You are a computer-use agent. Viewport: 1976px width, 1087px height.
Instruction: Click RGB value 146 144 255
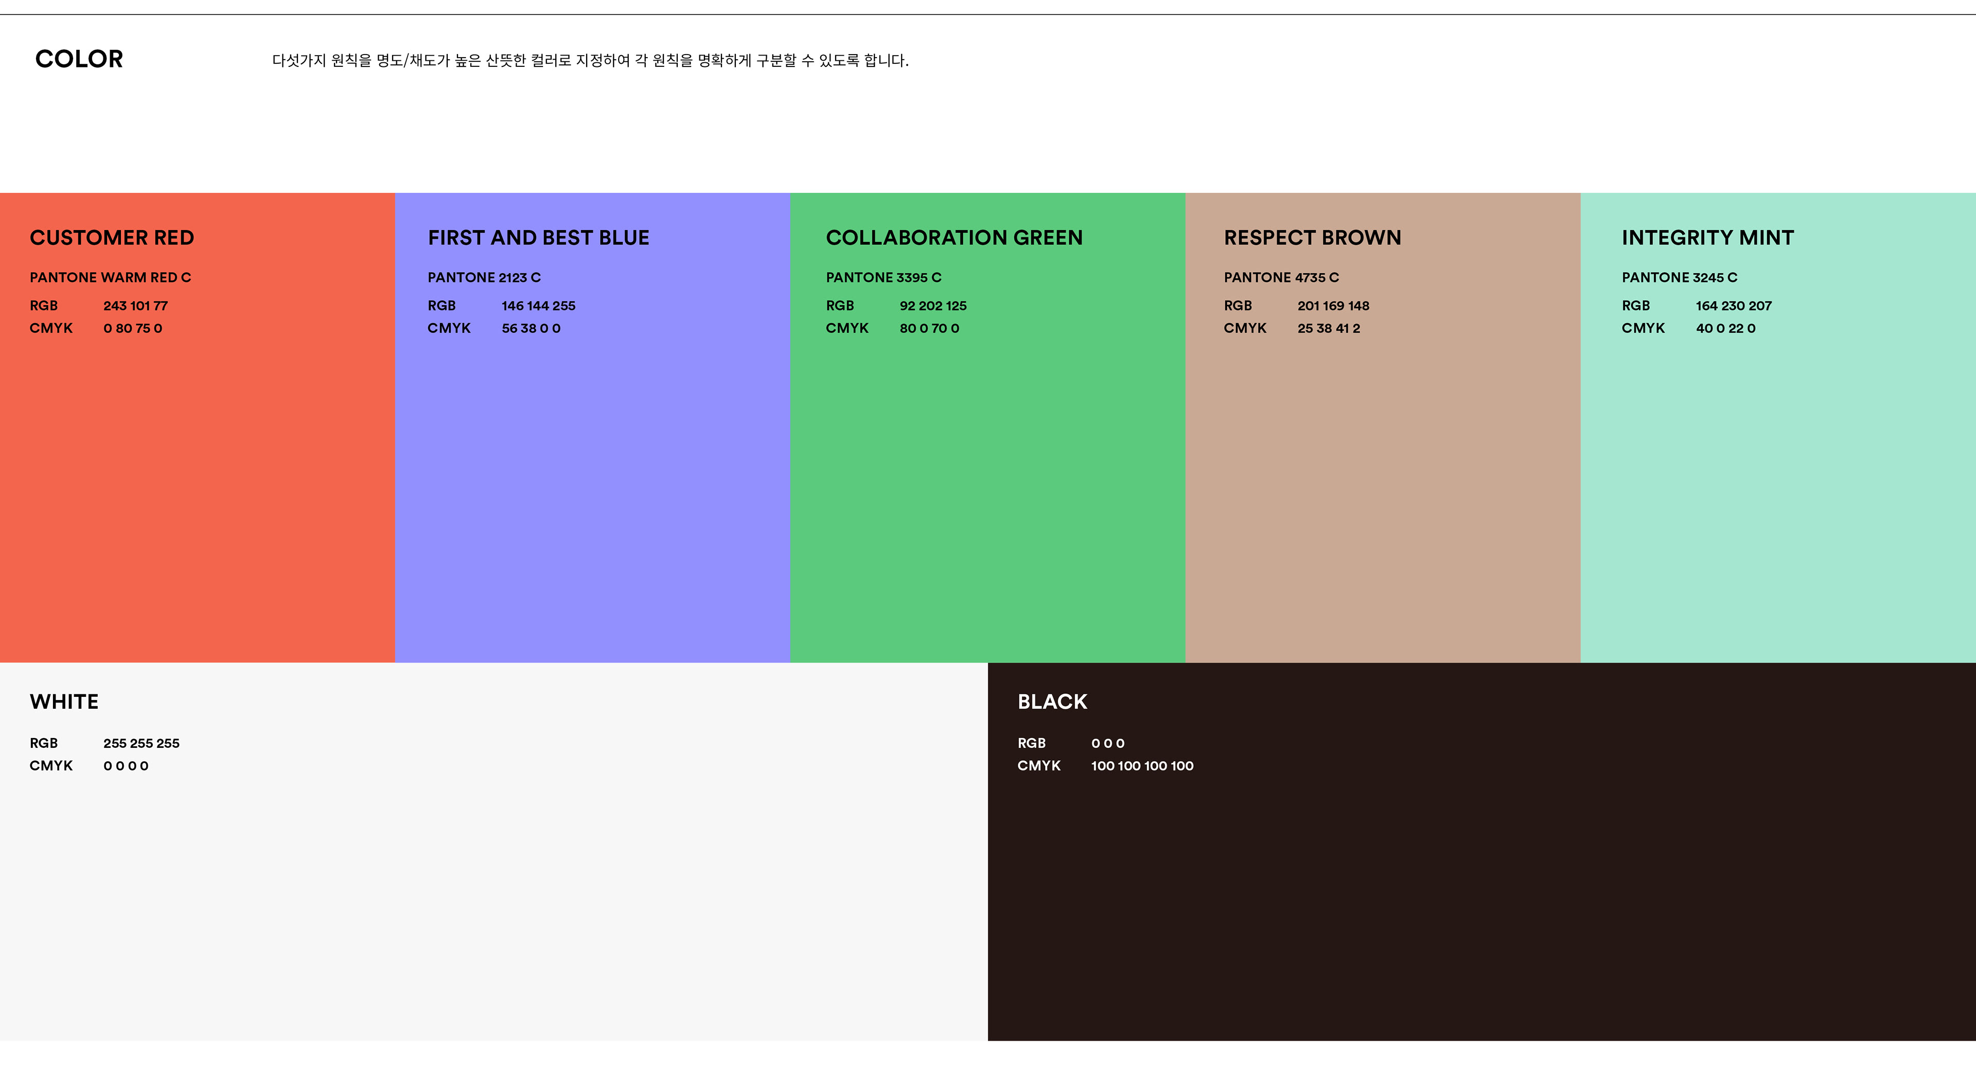pos(538,305)
